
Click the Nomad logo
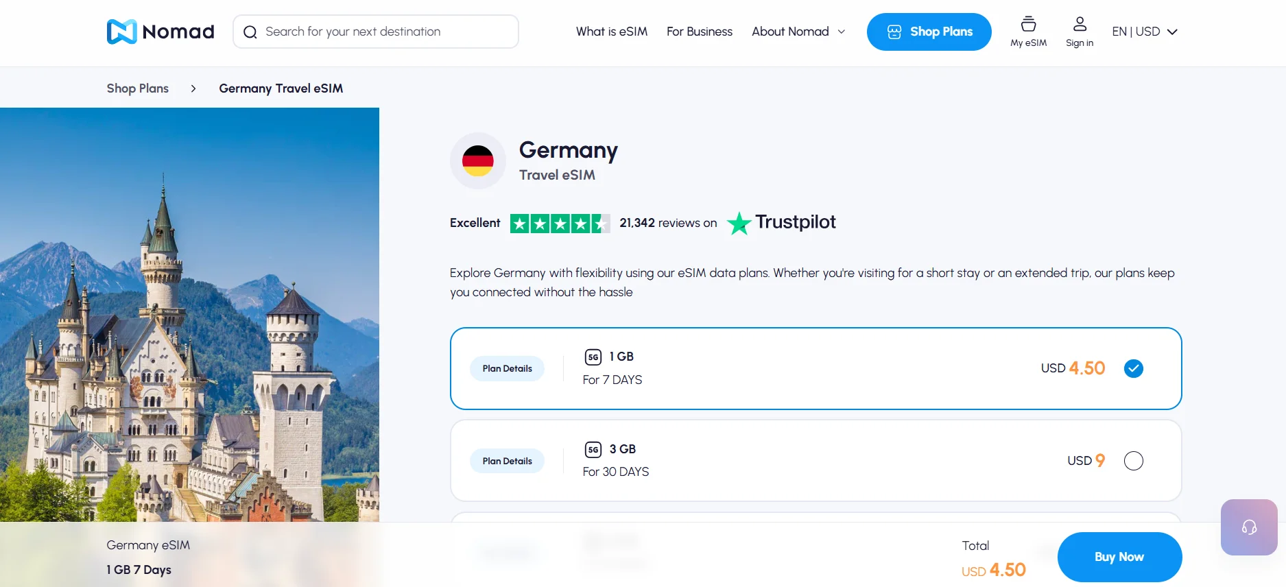160,31
